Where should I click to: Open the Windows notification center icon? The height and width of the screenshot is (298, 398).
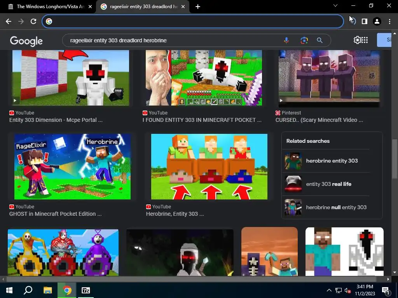[386, 290]
